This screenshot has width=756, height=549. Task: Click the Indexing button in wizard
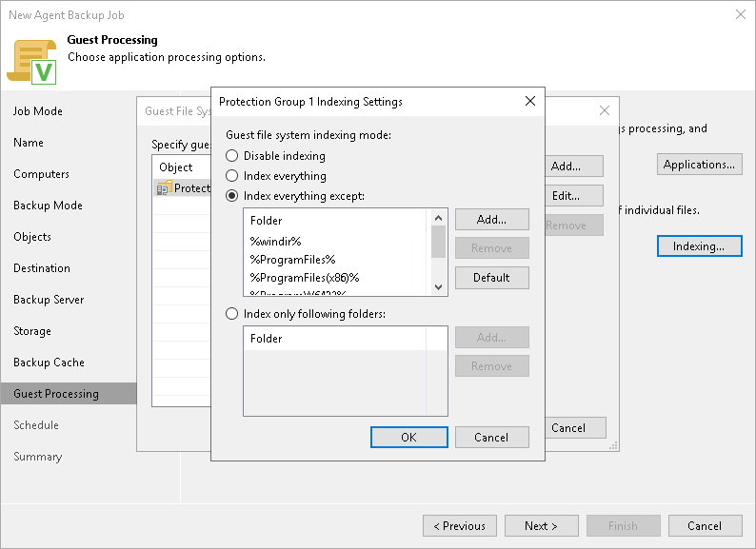[x=699, y=246]
